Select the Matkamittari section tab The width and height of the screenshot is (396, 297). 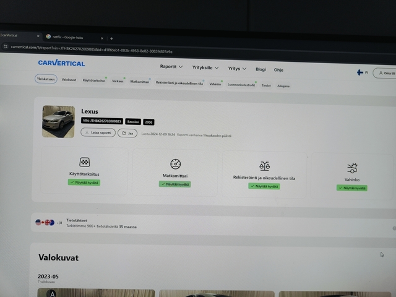coord(140,82)
